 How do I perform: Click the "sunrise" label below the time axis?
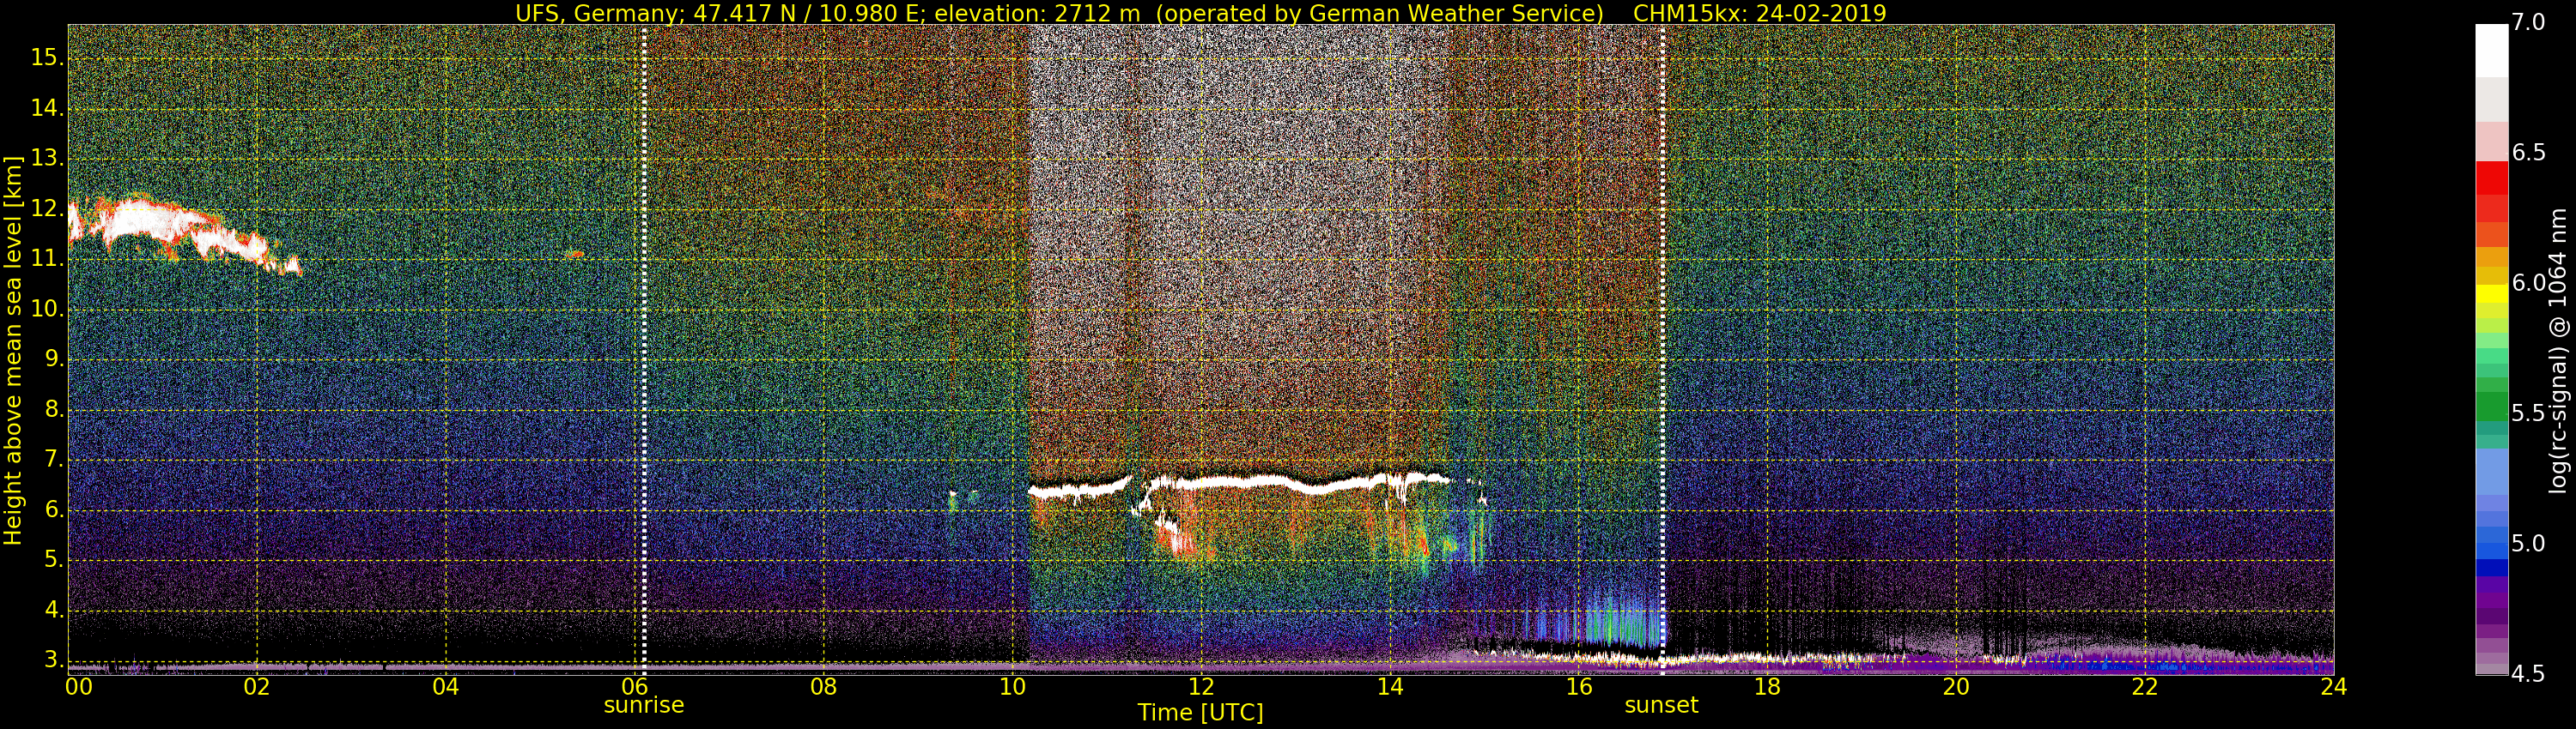[644, 705]
